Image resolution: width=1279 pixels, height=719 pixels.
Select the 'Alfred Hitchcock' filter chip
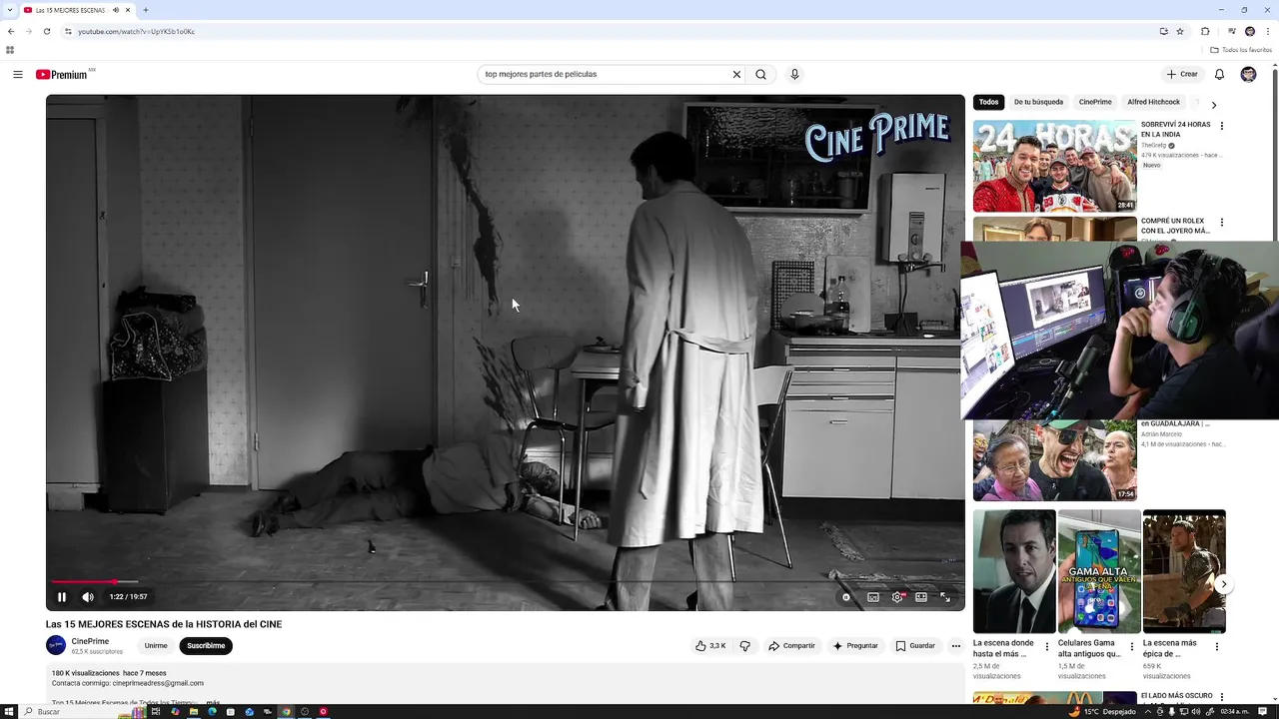point(1154,102)
